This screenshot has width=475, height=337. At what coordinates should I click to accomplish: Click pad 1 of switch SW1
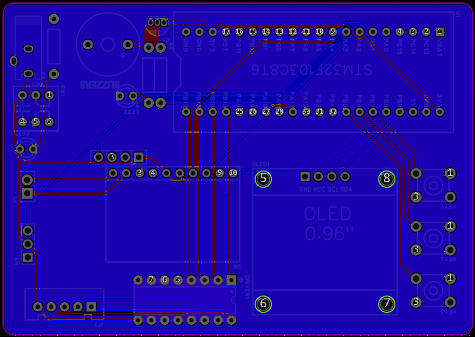(x=49, y=95)
